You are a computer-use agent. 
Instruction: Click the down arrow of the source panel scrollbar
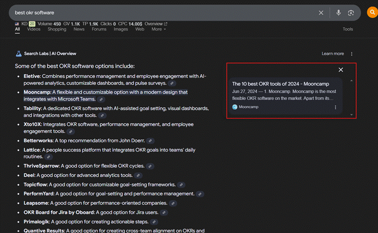click(351, 115)
